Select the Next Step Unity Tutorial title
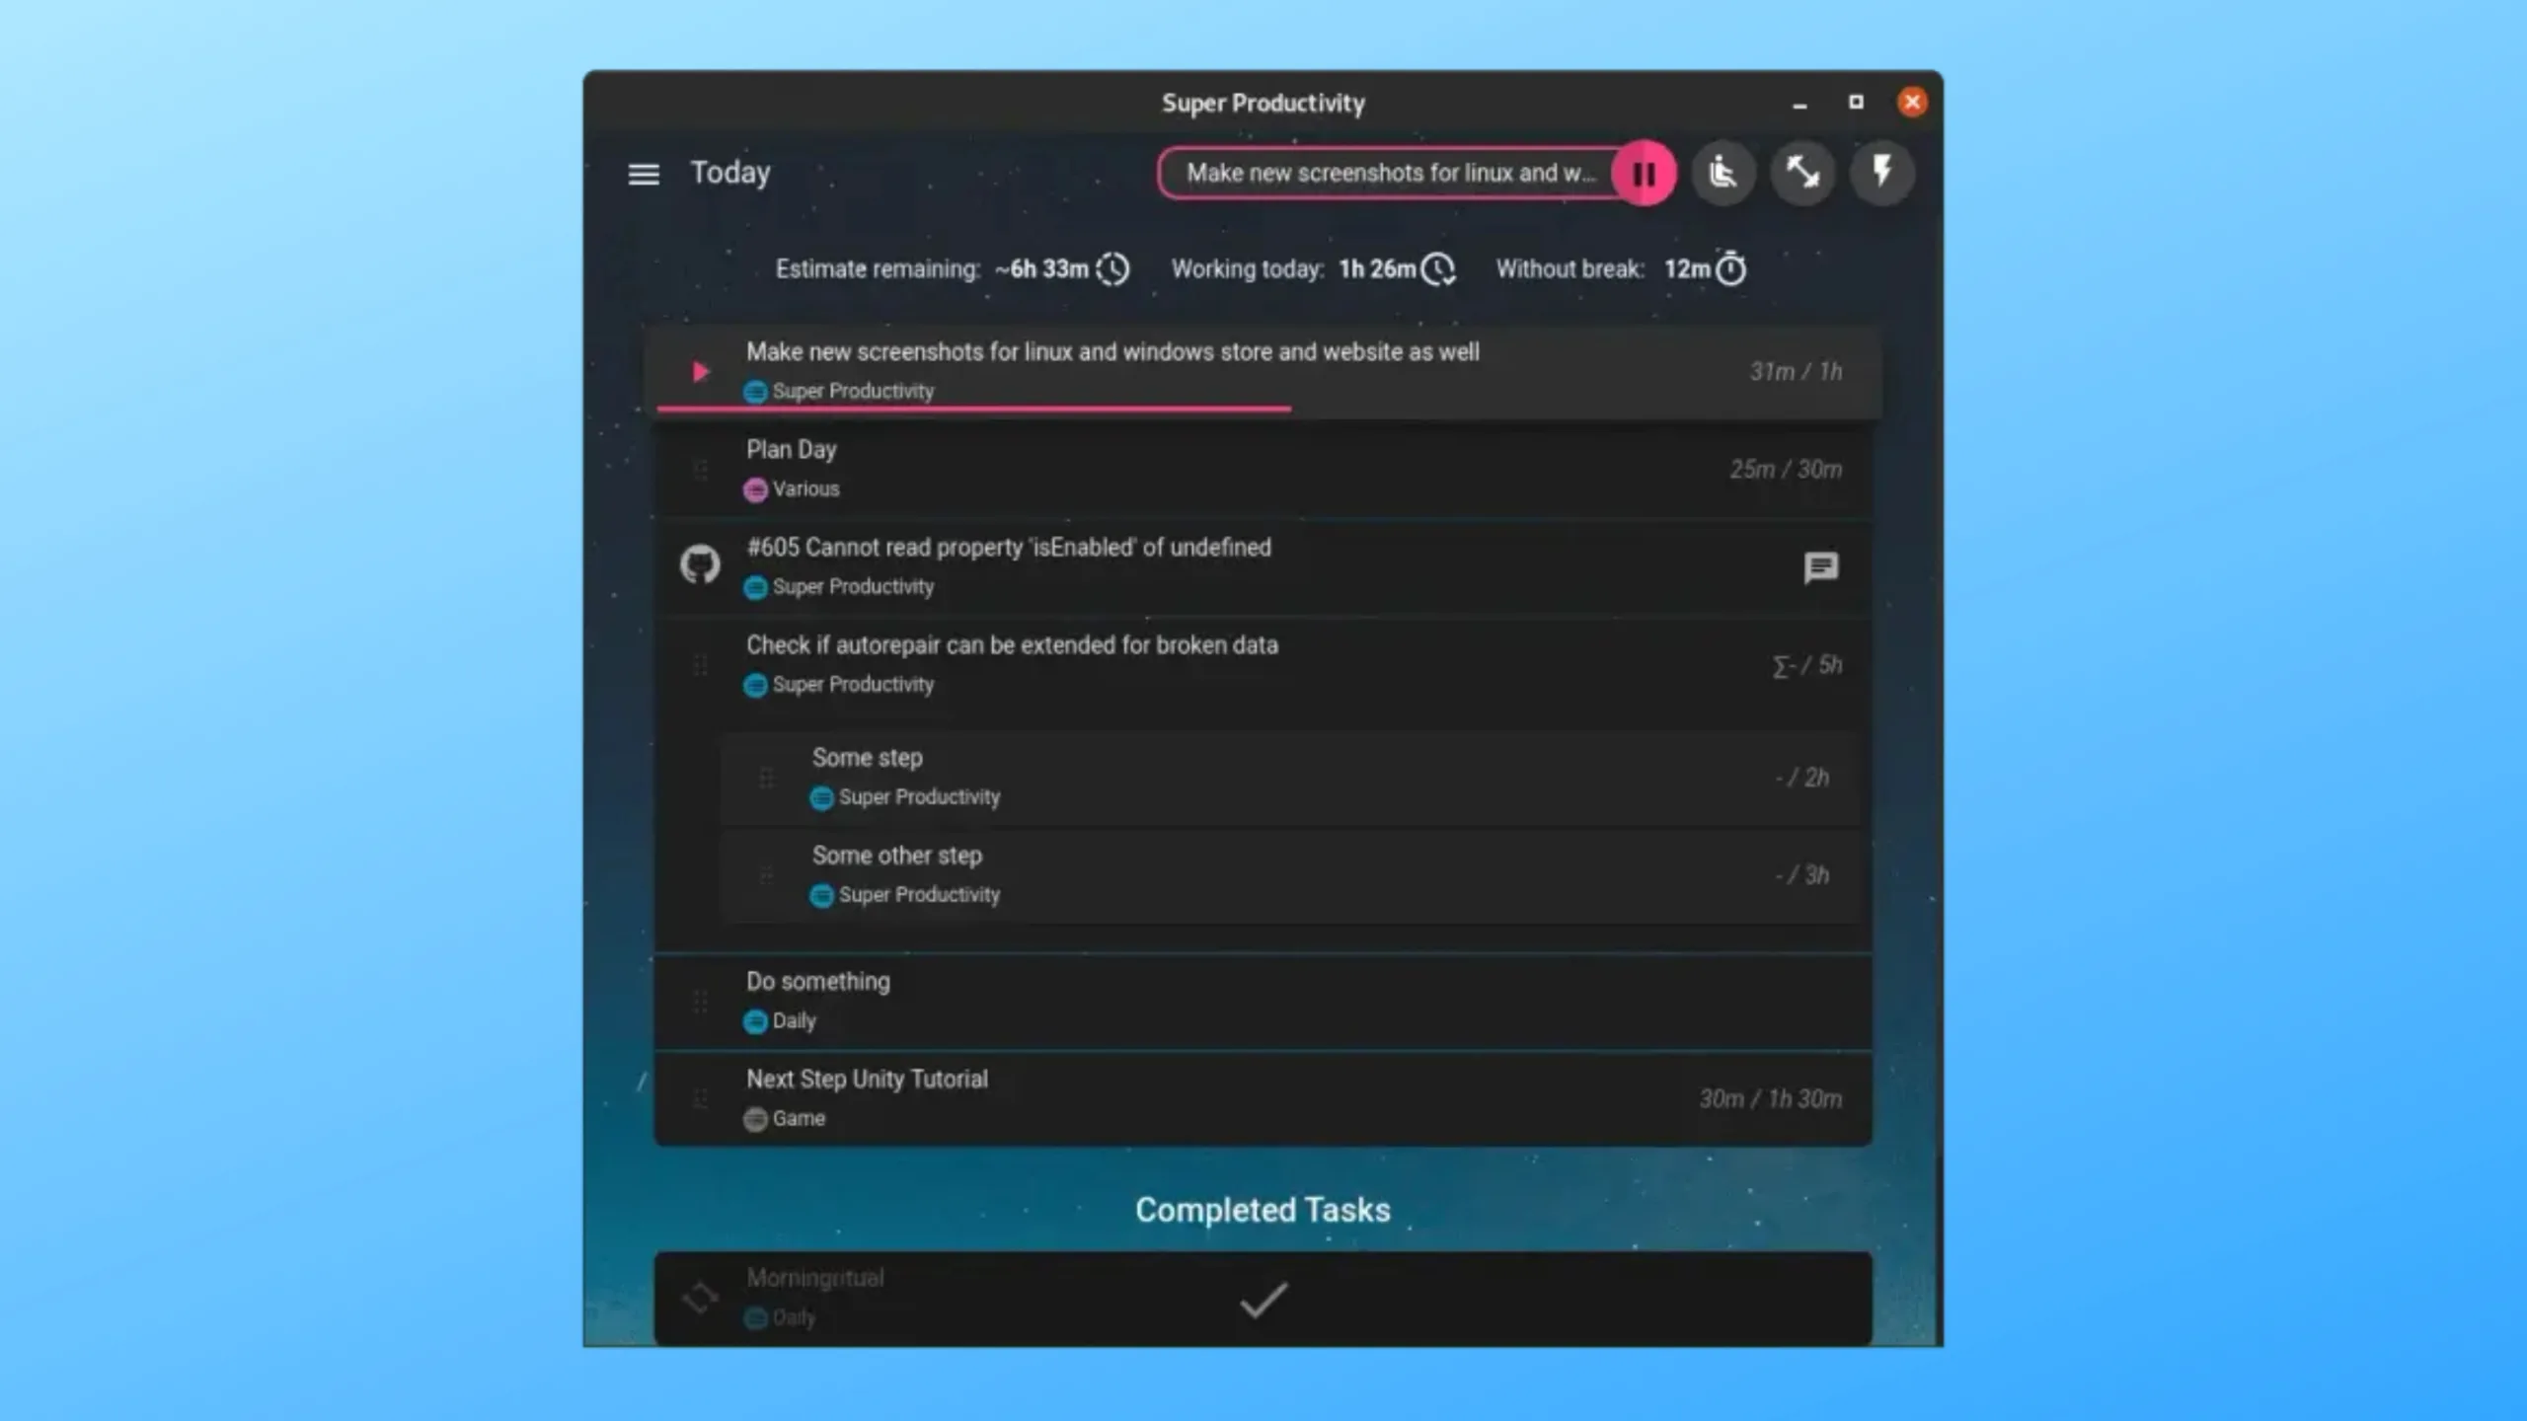 pyautogui.click(x=867, y=1080)
